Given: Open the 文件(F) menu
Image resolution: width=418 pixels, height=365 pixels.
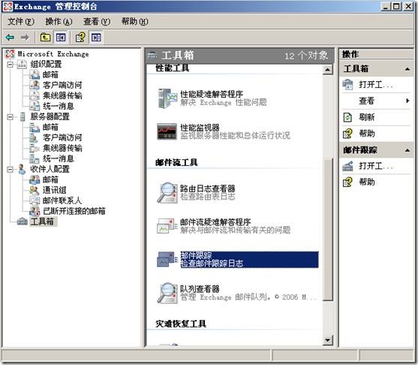Looking at the screenshot, I should coord(21,21).
